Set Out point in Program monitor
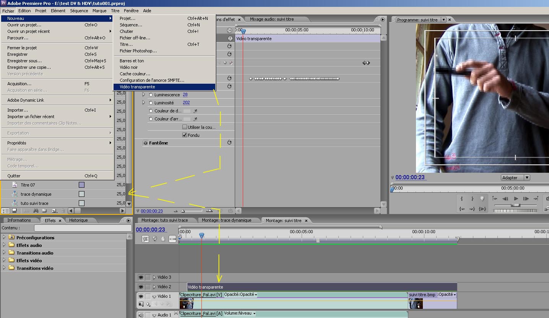 [x=472, y=199]
